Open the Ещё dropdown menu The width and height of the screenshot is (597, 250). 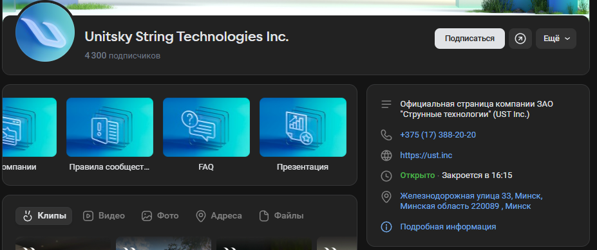pos(556,39)
